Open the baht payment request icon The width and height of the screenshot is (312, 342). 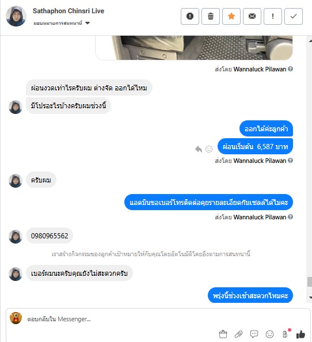[x=285, y=334]
